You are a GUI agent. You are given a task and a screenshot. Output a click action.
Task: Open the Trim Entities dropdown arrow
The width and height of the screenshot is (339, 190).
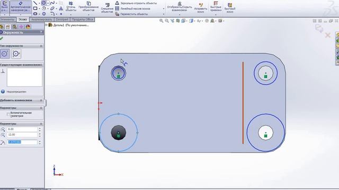(70, 15)
